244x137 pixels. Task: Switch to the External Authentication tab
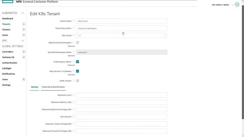pos(53,87)
